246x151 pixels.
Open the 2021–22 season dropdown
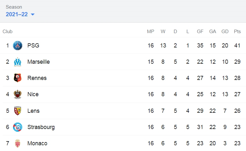(x=20, y=14)
